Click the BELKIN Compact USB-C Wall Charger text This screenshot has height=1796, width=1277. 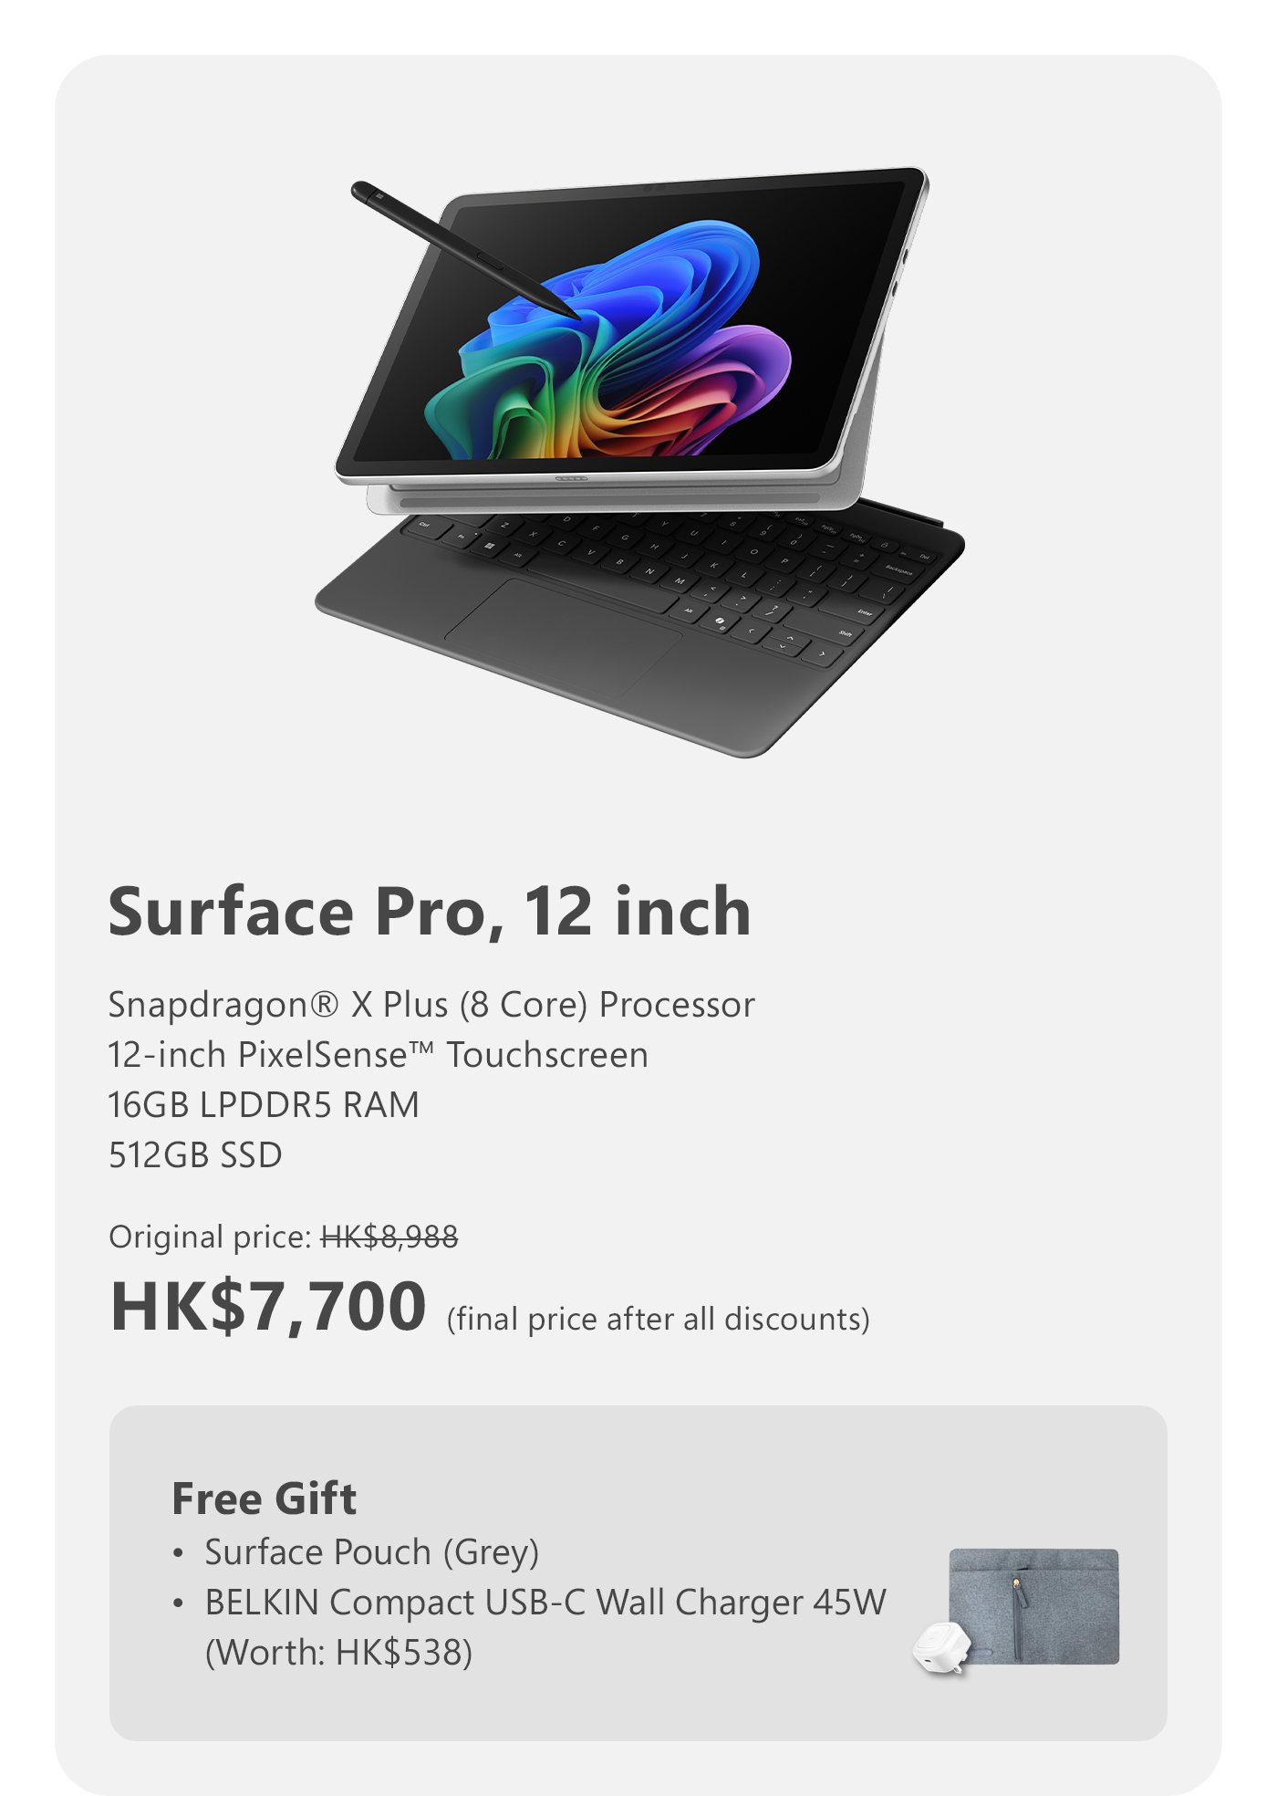[x=545, y=1603]
